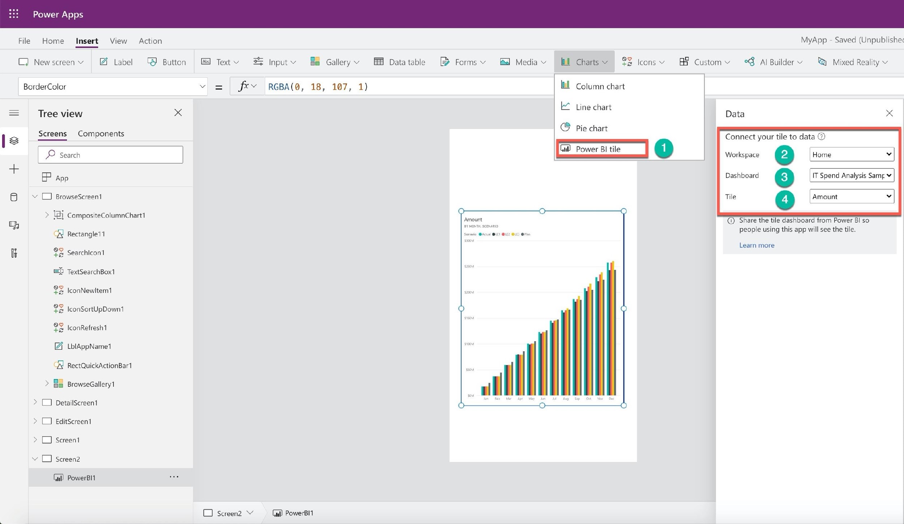Open the Dashboard dropdown

[x=852, y=175]
